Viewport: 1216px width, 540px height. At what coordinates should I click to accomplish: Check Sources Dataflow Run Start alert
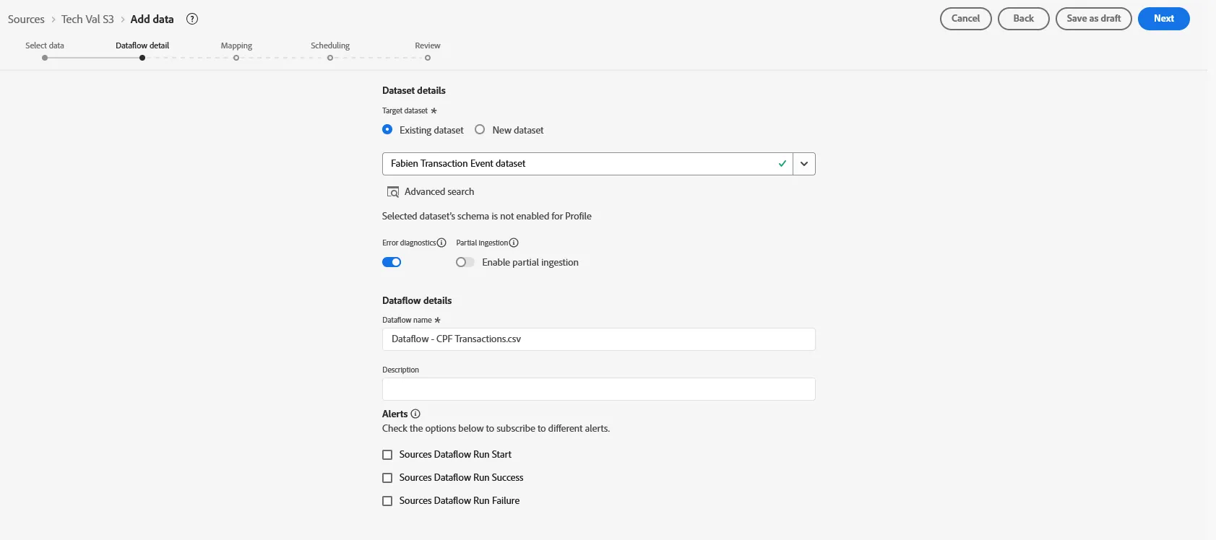(387, 455)
